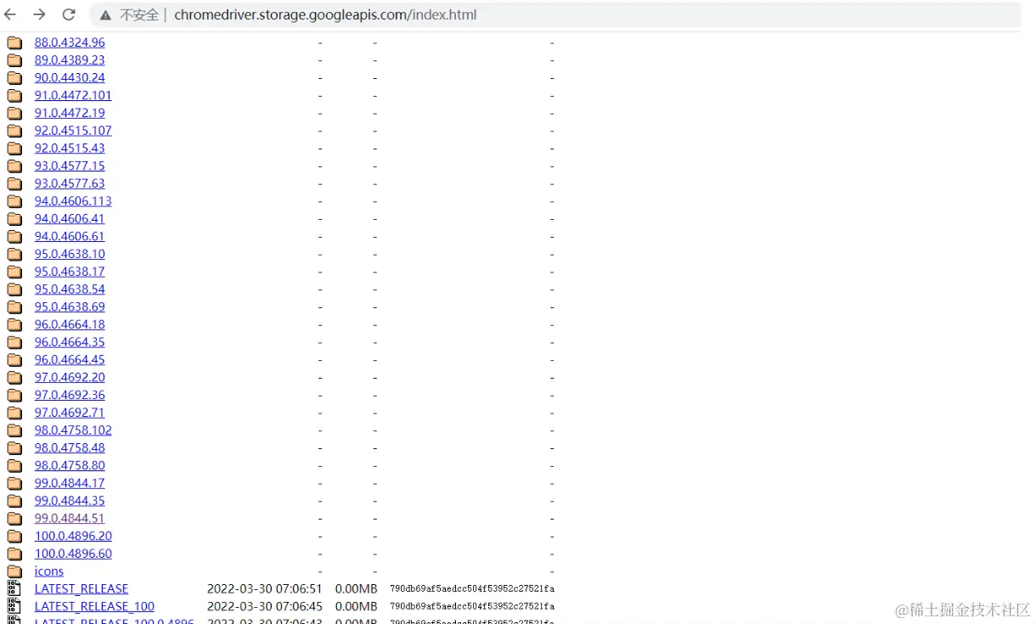The width and height of the screenshot is (1036, 624).
Task: Click the not-secure warning triangle icon
Action: 105,15
